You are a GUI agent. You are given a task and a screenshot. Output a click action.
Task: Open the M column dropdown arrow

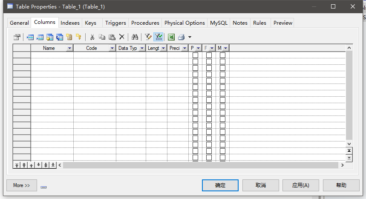point(225,48)
